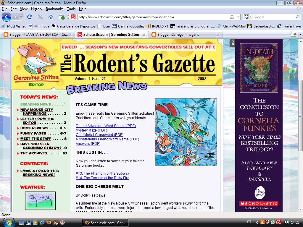Open the Tools menu
This screenshot has height=227, width=303.
[x=71, y=9]
